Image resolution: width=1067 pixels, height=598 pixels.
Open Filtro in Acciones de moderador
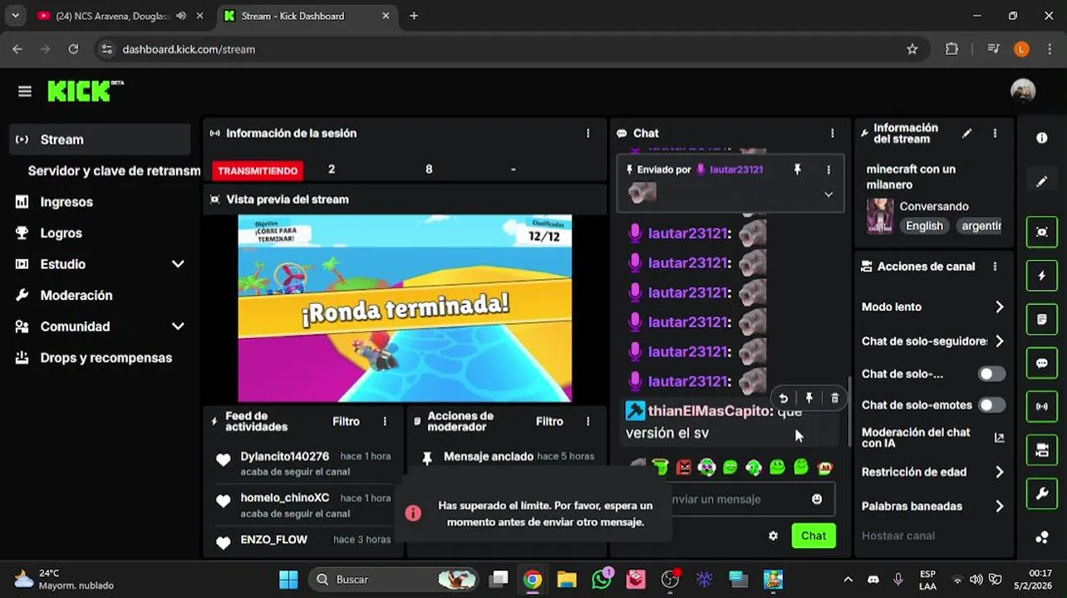[549, 422]
